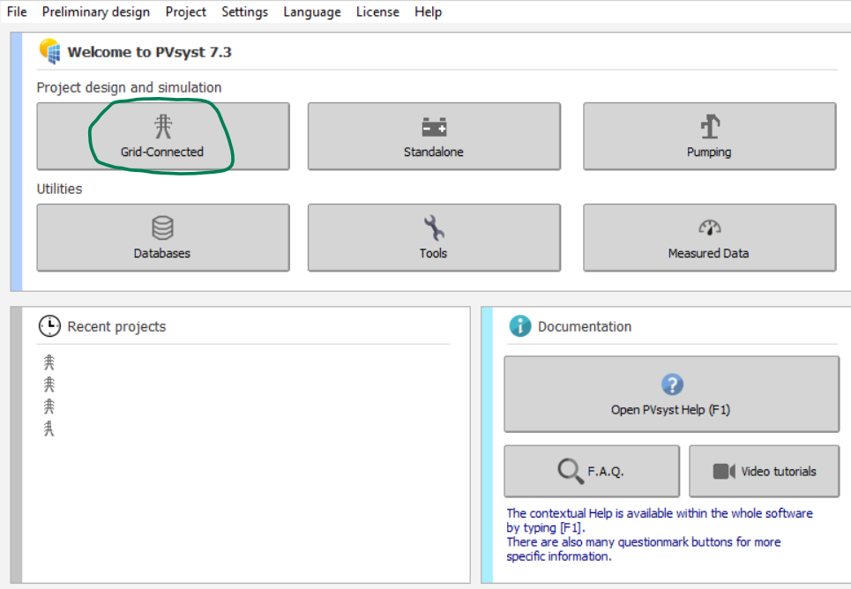Click the Tools button label
The height and width of the screenshot is (589, 851).
pyautogui.click(x=433, y=254)
